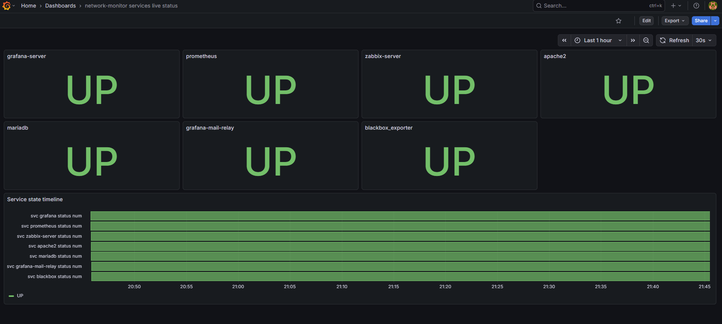Click the prometheus panel title
This screenshot has width=722, height=324.
click(x=202, y=56)
